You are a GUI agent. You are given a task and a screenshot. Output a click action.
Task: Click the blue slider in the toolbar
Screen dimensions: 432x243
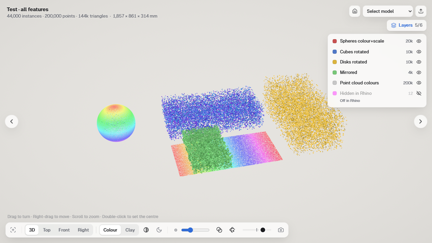point(195,230)
